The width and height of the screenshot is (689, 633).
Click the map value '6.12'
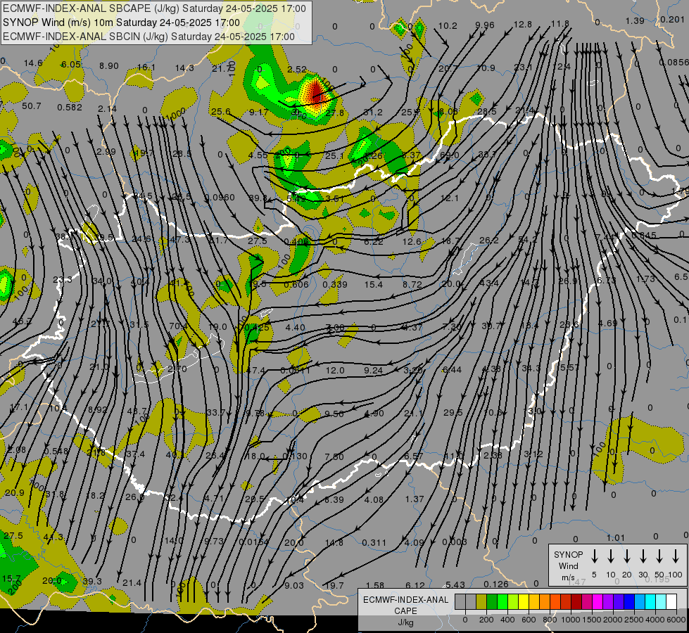[x=415, y=585]
